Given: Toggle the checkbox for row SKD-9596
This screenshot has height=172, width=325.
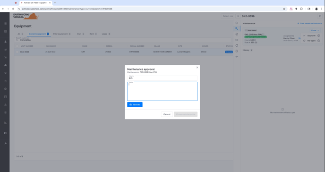Looking at the screenshot, I should pyautogui.click(x=17, y=52).
